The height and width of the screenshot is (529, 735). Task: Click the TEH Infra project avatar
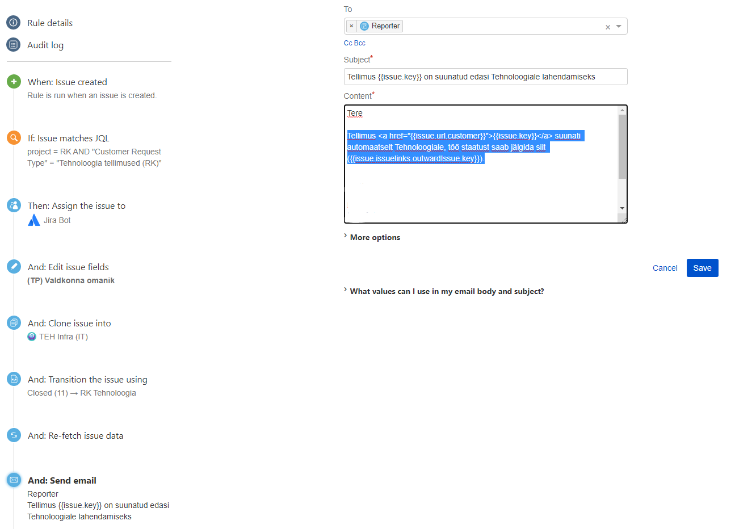[x=32, y=337]
